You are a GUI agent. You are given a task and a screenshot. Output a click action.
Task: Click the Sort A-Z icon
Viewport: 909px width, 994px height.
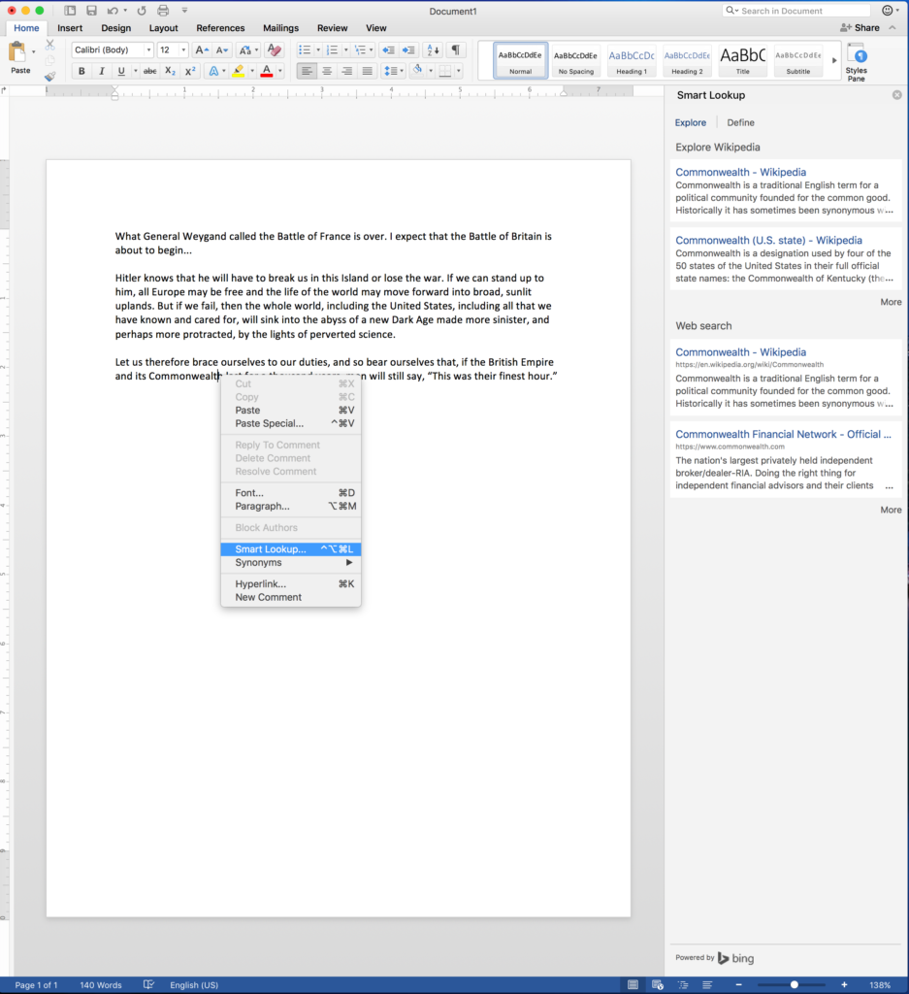434,50
